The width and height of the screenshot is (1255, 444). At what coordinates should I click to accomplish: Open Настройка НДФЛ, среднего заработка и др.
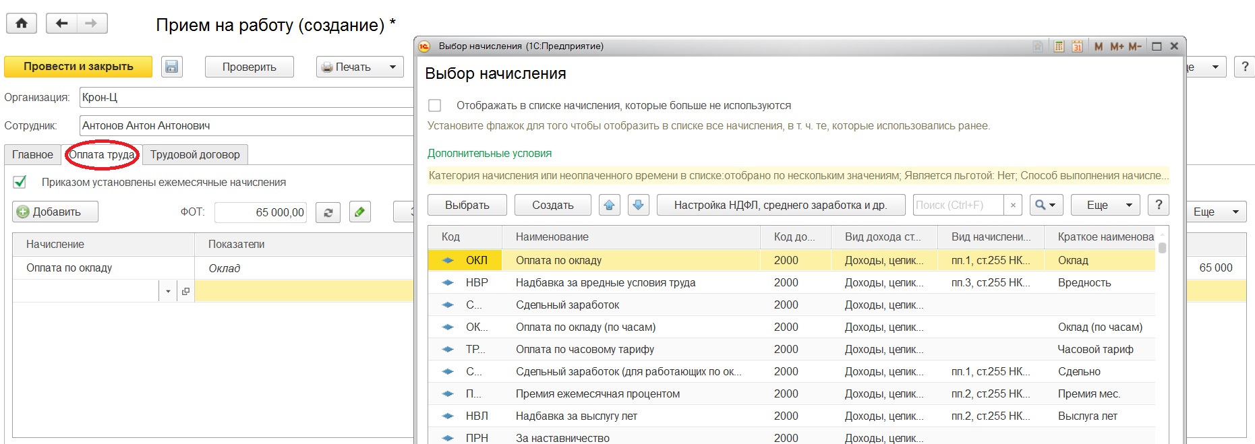click(x=780, y=205)
